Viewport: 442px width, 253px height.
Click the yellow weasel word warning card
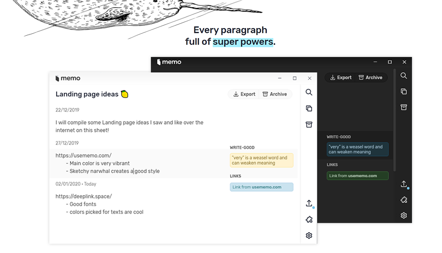tap(262, 160)
